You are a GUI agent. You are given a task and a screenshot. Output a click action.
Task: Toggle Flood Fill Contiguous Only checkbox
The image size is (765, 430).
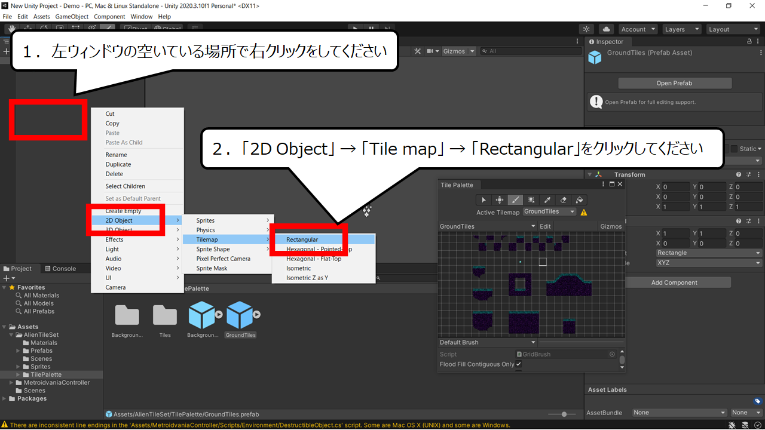(518, 364)
